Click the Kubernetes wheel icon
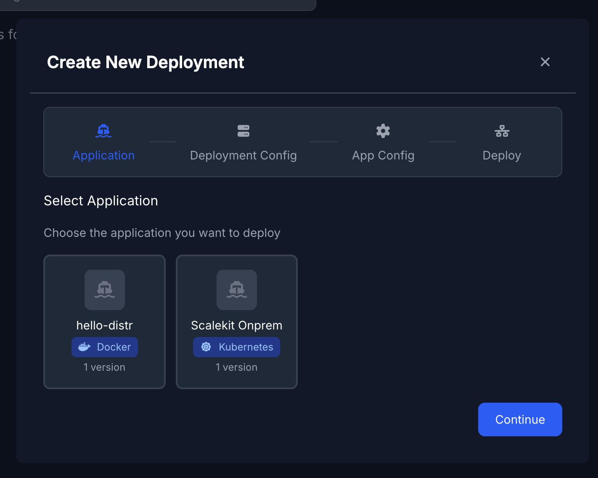Image resolution: width=598 pixels, height=478 pixels. pos(206,347)
